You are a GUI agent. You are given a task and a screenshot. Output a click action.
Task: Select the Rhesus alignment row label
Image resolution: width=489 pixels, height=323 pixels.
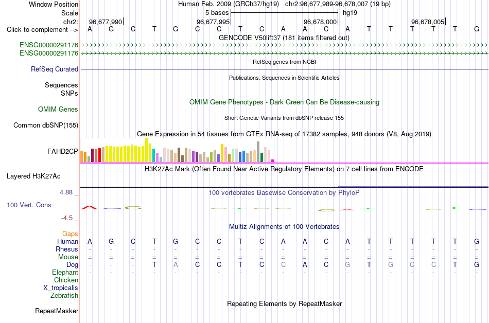66,249
